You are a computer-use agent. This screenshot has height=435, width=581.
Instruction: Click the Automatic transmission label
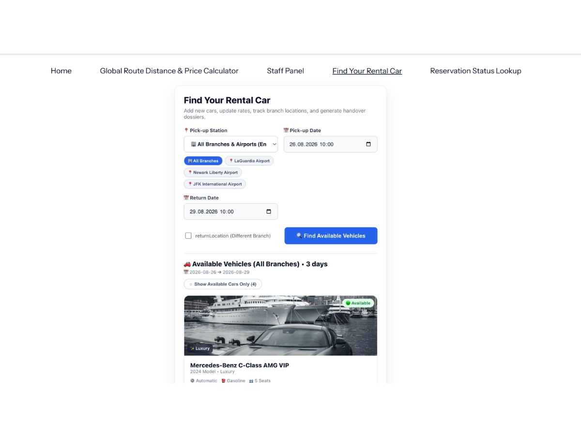pos(204,381)
